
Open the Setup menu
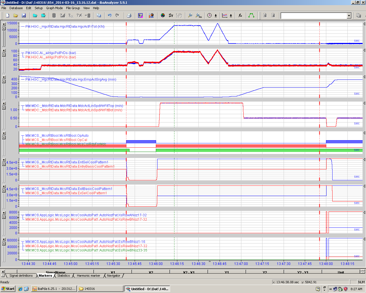[x=39, y=8]
